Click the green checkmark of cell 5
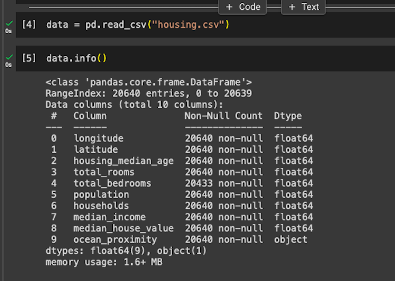This screenshot has width=395, height=281. [9, 57]
